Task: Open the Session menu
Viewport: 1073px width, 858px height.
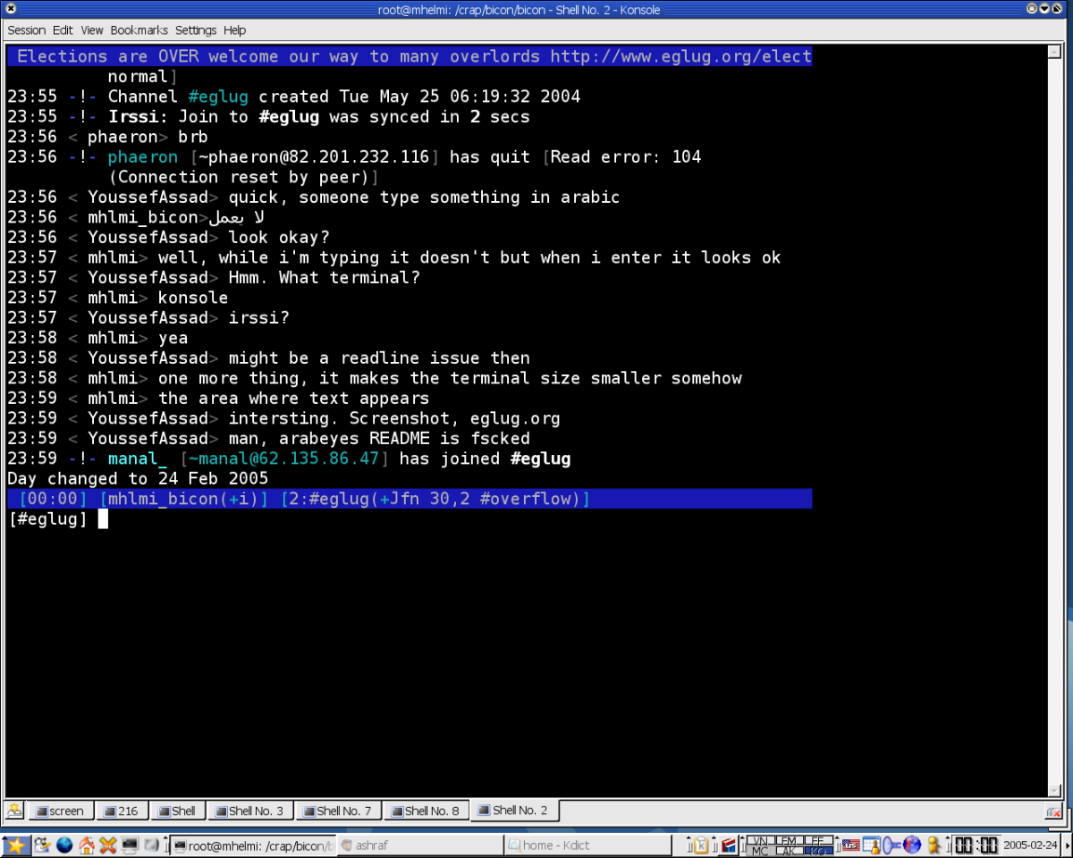Action: click(x=26, y=30)
